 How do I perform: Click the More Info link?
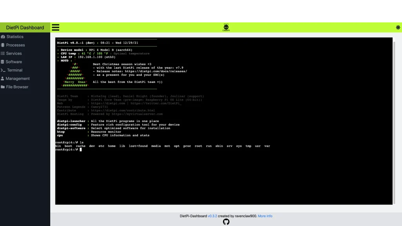click(x=265, y=216)
